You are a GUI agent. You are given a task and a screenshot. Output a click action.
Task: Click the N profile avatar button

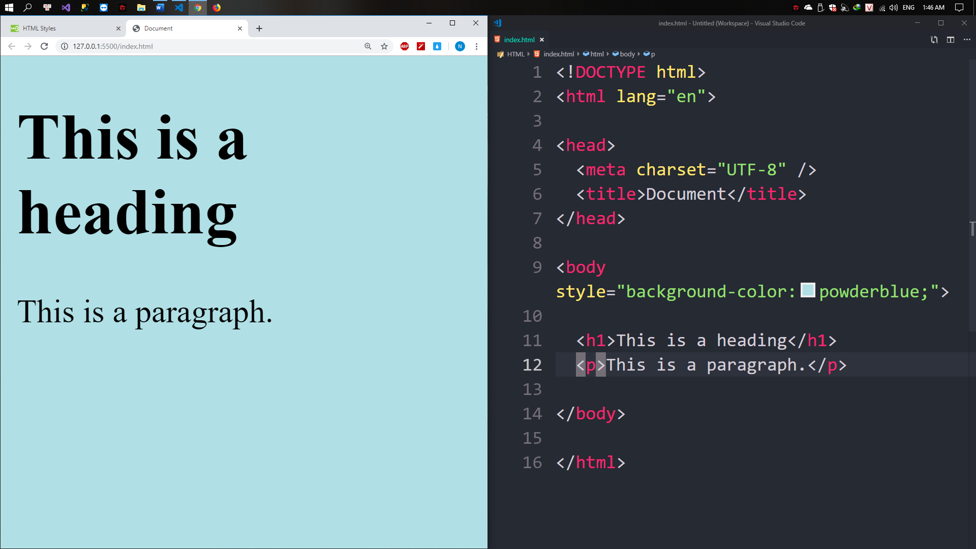[460, 46]
